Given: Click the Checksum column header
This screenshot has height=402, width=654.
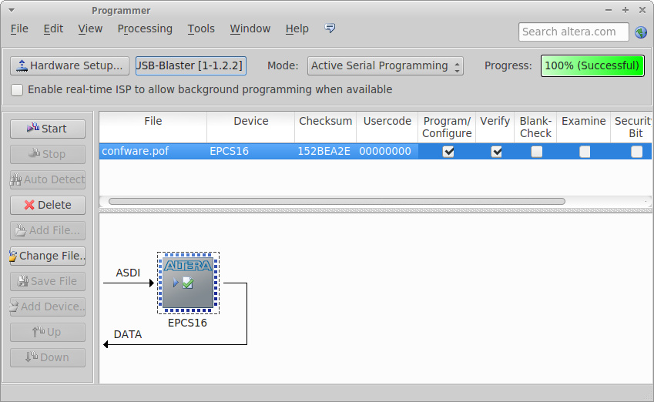Looking at the screenshot, I should coord(325,127).
